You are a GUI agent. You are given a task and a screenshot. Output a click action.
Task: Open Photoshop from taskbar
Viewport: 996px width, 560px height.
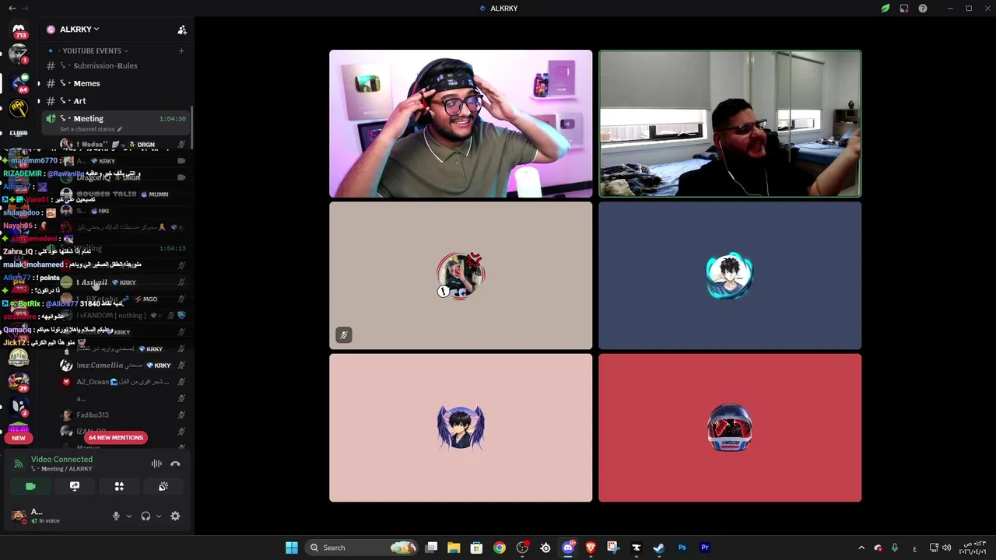pyautogui.click(x=682, y=548)
